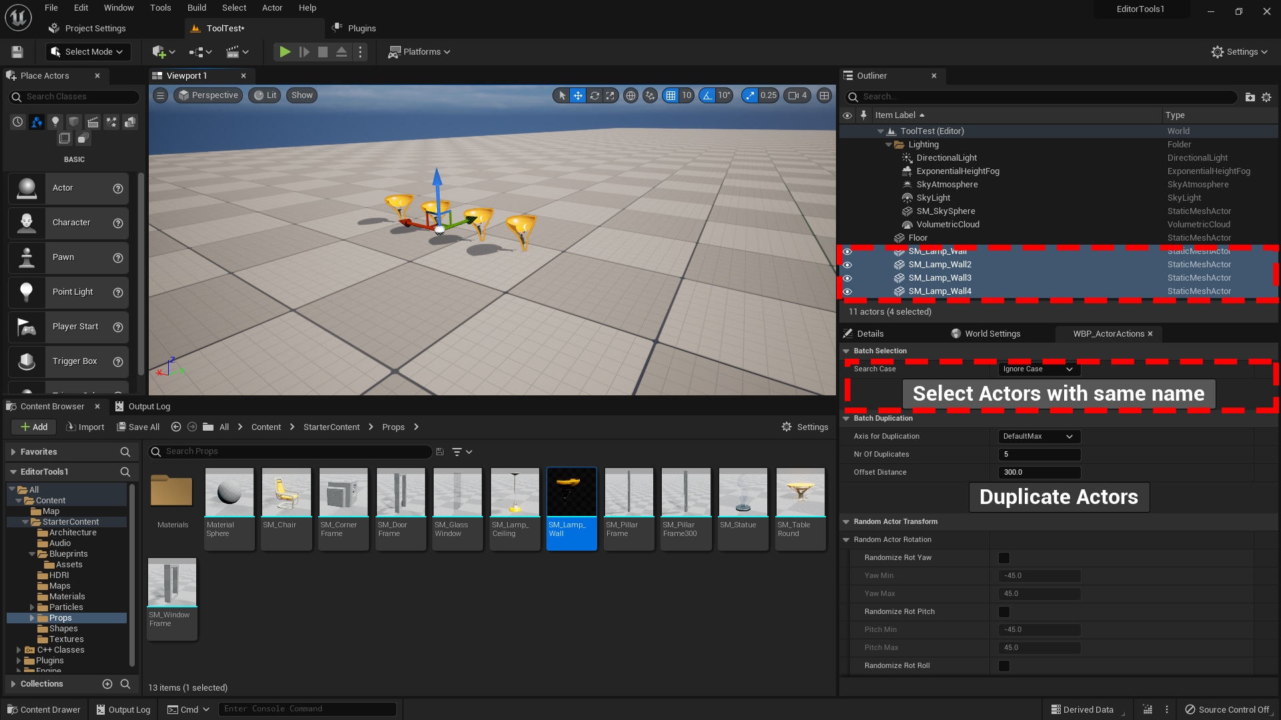Toggle grid snapping in the viewport toolbar
The image size is (1281, 720).
coord(671,95)
